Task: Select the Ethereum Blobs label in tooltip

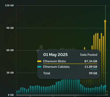Action: tap(54, 61)
